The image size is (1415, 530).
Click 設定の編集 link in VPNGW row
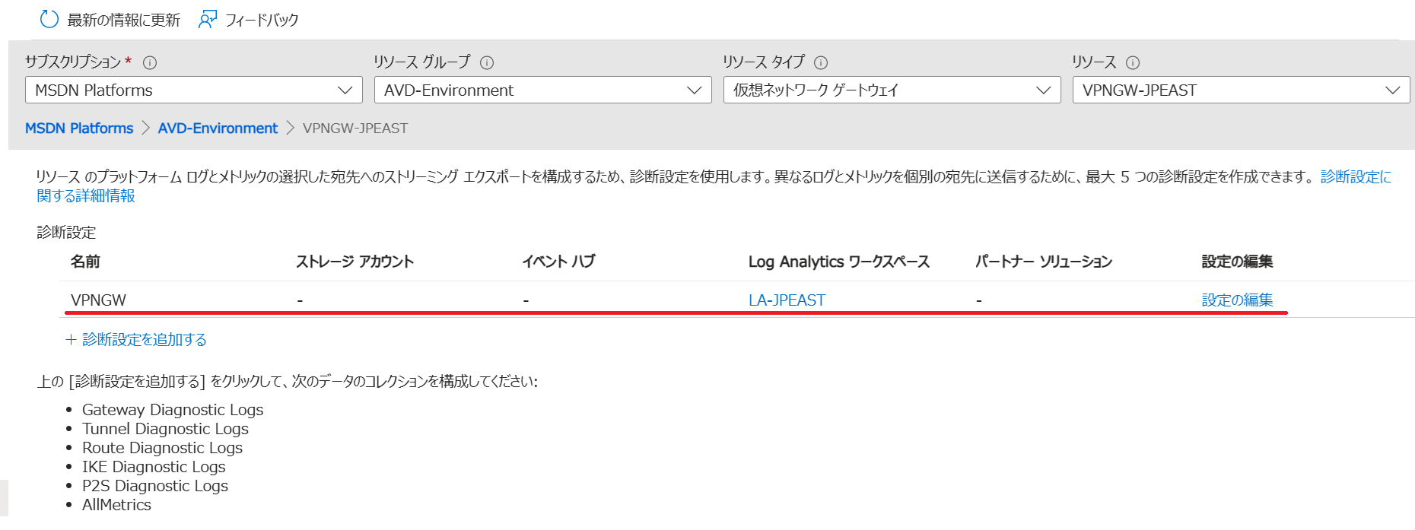[x=1237, y=300]
